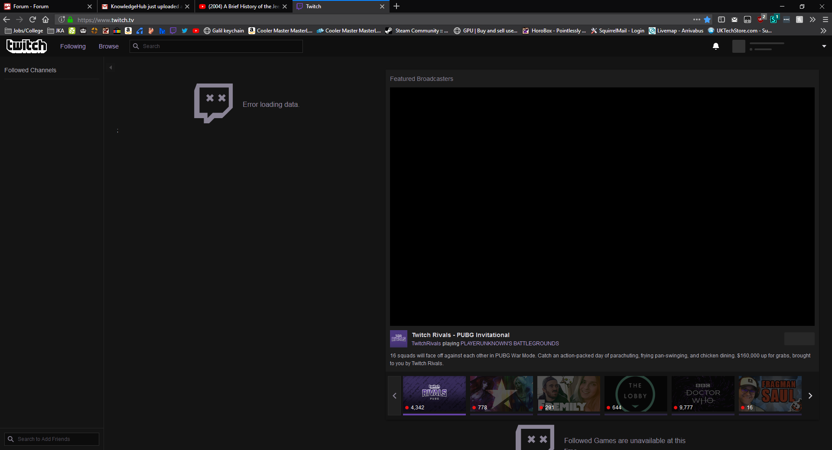Open the Steam Community bookmark
Image resolution: width=832 pixels, height=450 pixels.
(x=417, y=31)
